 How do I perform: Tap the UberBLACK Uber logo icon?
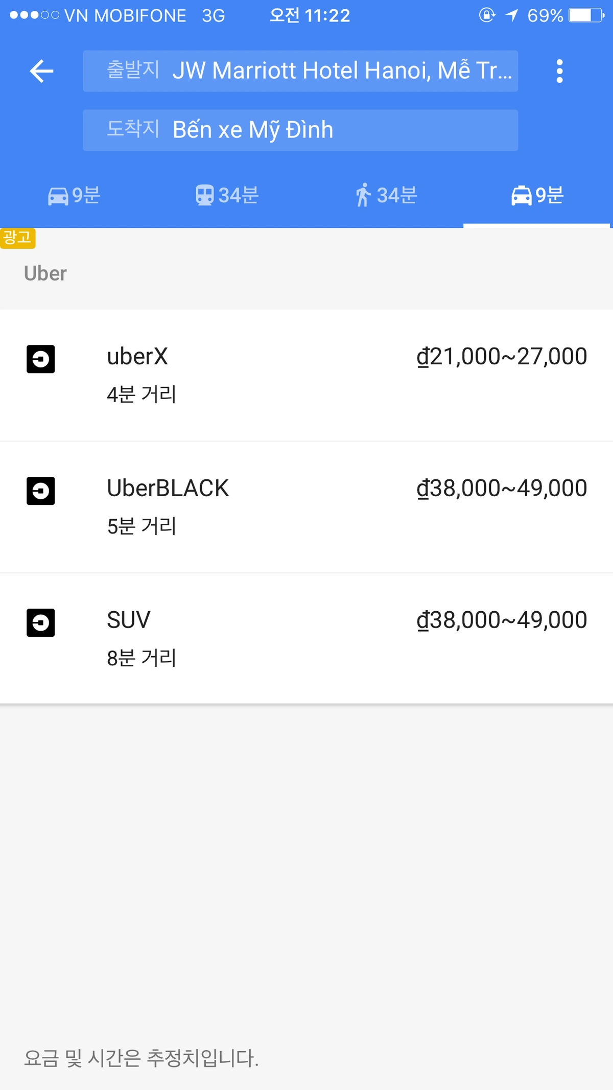41,491
